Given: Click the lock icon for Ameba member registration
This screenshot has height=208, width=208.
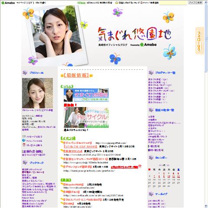Looking at the screenshot, I should pyautogui.click(x=141, y=3).
